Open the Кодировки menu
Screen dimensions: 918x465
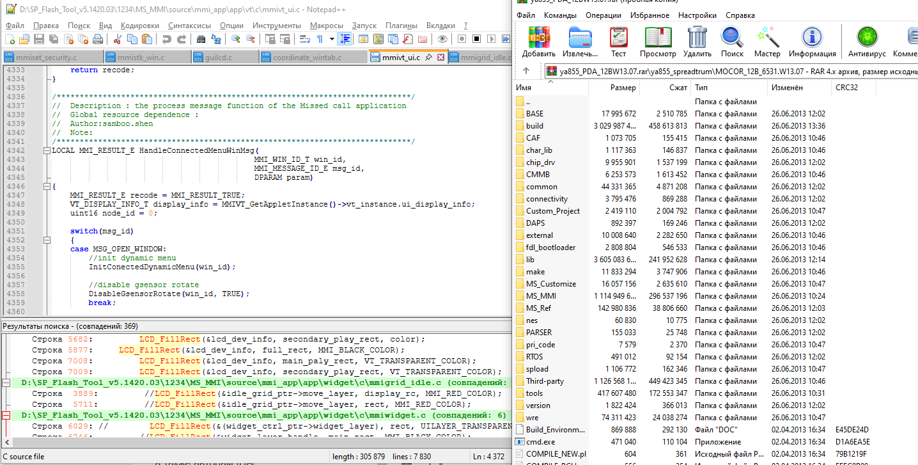[x=139, y=26]
